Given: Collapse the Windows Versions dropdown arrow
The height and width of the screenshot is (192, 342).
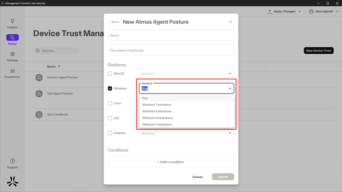Looking at the screenshot, I should [x=230, y=88].
